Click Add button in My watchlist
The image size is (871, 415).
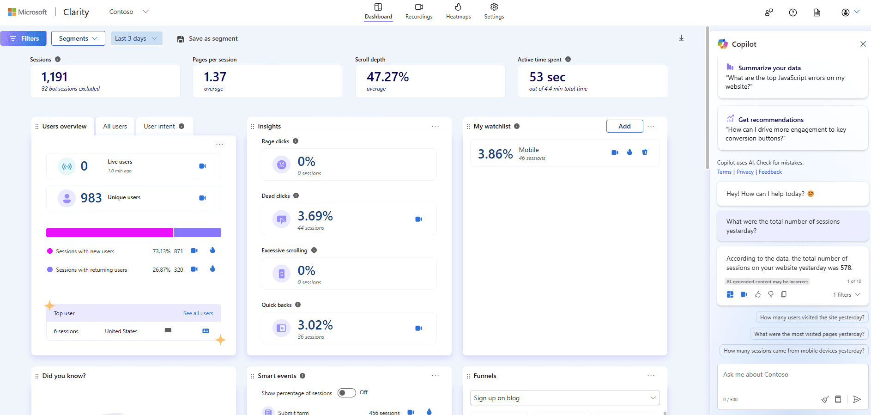[x=624, y=126]
